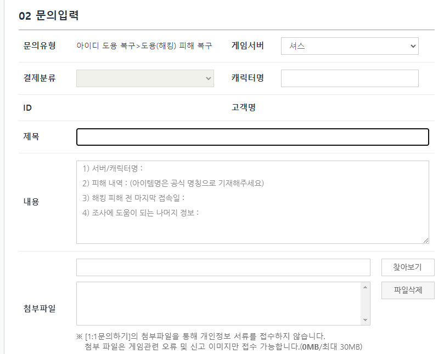Click the 제목 label
444x354 pixels.
[x=31, y=136]
